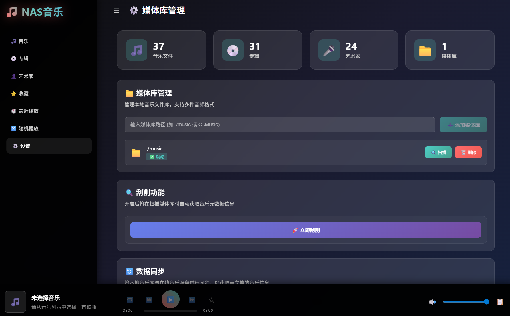Focus the media library path input

click(x=280, y=125)
